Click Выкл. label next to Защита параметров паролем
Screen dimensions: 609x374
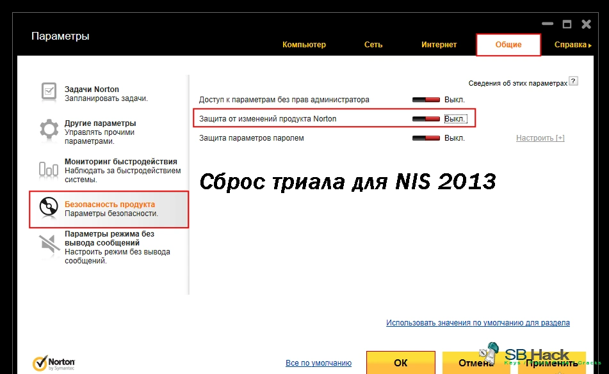[455, 138]
